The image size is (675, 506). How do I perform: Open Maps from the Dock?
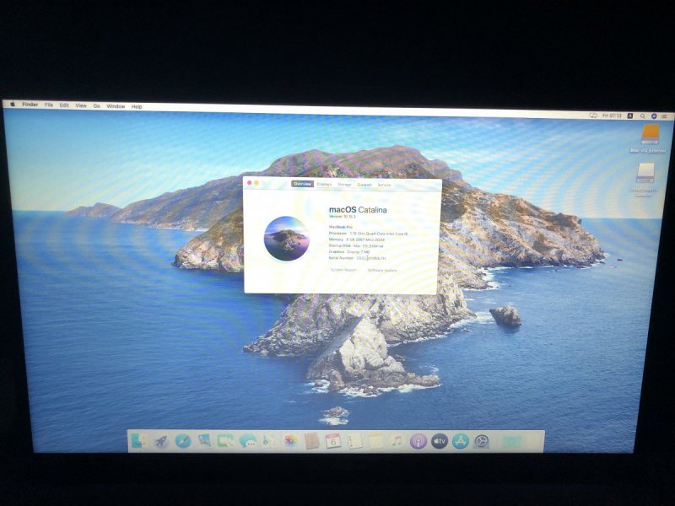click(269, 441)
